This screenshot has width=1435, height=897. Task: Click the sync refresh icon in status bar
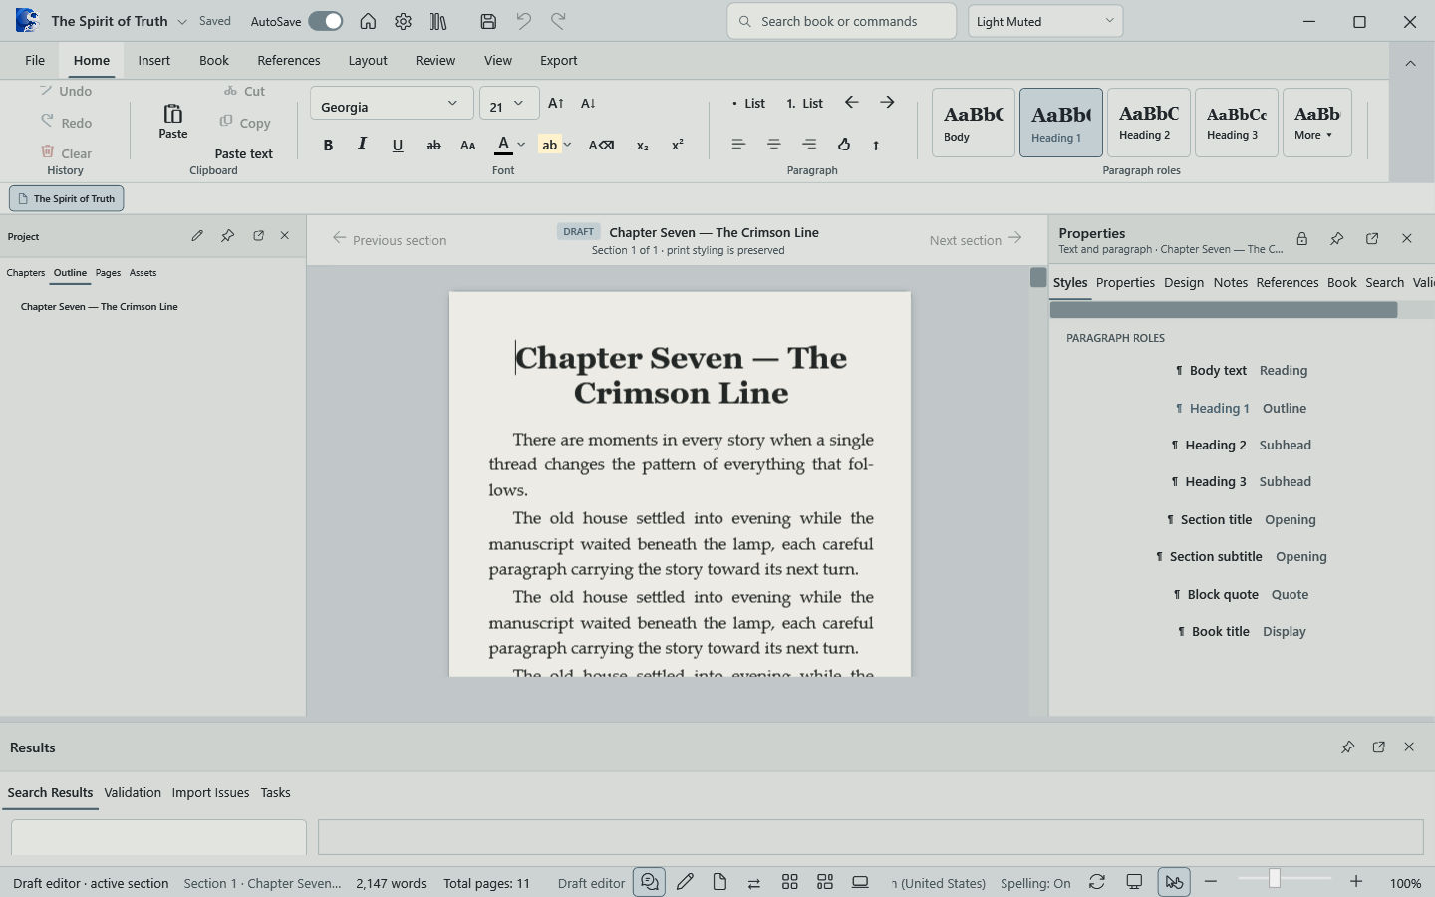pyautogui.click(x=1097, y=882)
